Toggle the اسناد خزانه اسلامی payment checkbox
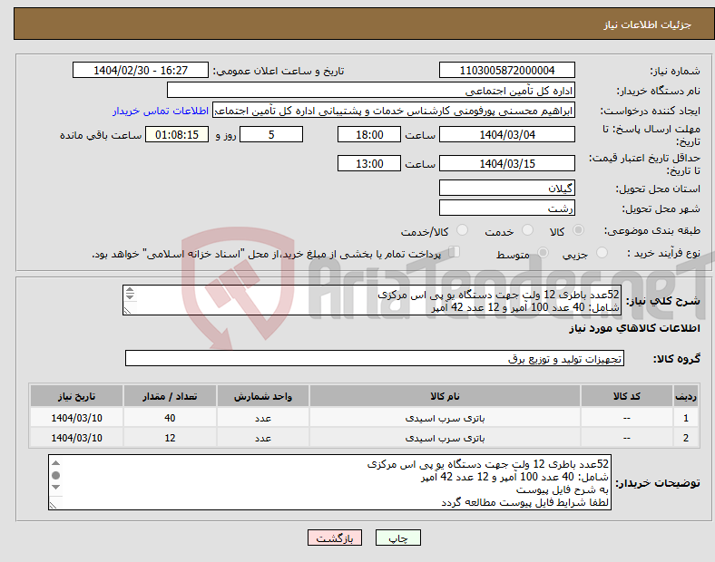Screen dimensions: 715x562 (x=454, y=252)
